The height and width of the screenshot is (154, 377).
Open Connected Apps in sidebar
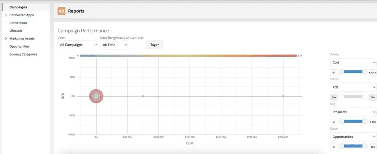point(22,15)
